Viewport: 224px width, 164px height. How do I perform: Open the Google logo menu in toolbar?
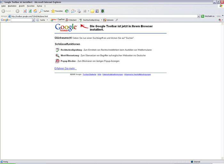coord(5,20)
